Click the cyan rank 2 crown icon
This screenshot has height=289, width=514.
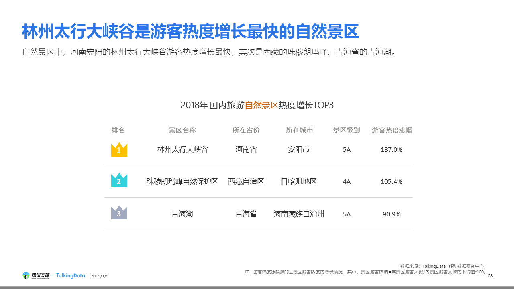119,180
